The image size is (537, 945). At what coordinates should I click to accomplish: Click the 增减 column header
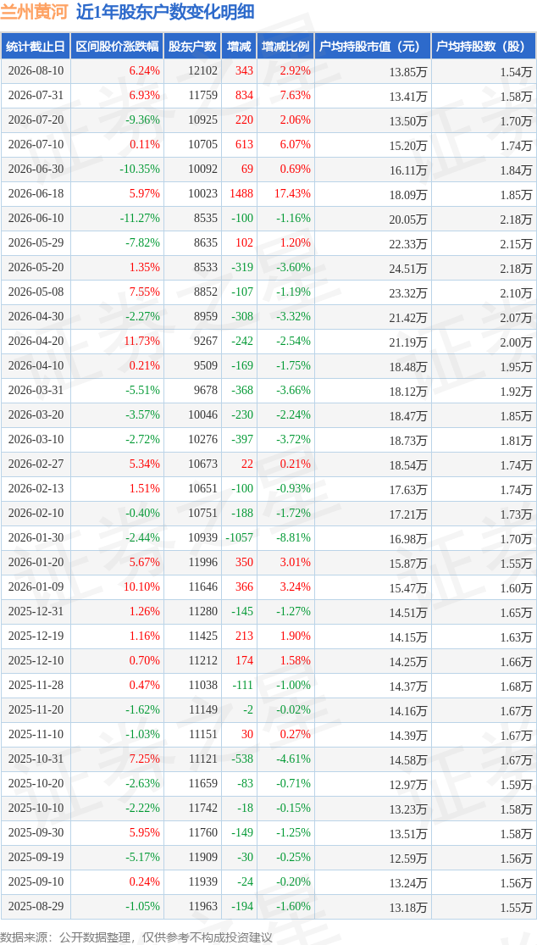pyautogui.click(x=238, y=46)
